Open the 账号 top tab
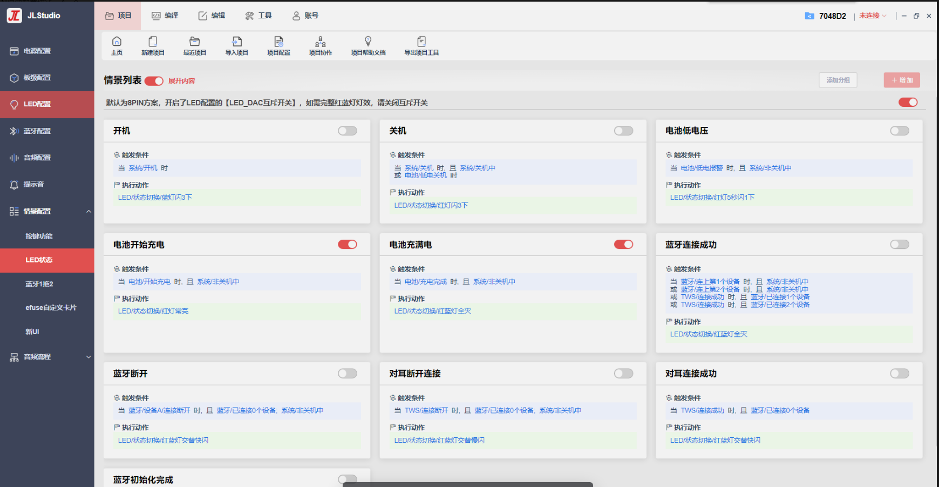This screenshot has width=939, height=487. [305, 16]
